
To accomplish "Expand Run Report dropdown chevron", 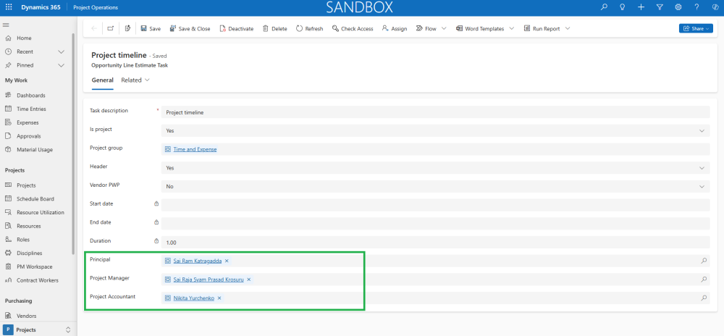I will click(568, 29).
